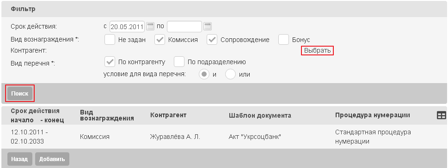Viewport: 448px width, 168px height.
Task: Check 'По подразделению' checkbox
Action: coord(179,61)
